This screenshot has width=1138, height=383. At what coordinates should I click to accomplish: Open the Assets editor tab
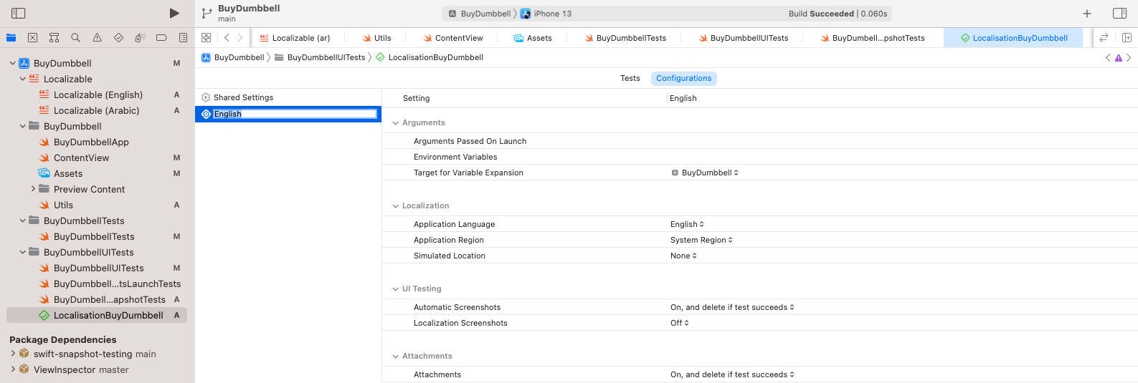(533, 38)
